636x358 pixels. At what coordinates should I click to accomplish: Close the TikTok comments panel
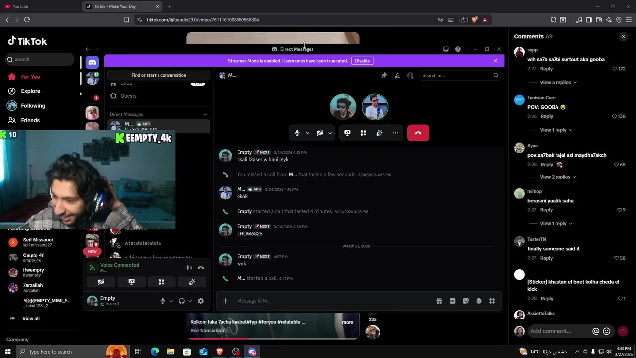point(623,37)
